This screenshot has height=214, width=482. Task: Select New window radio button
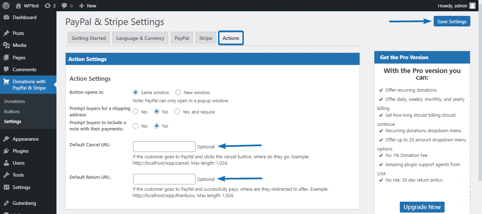point(178,92)
